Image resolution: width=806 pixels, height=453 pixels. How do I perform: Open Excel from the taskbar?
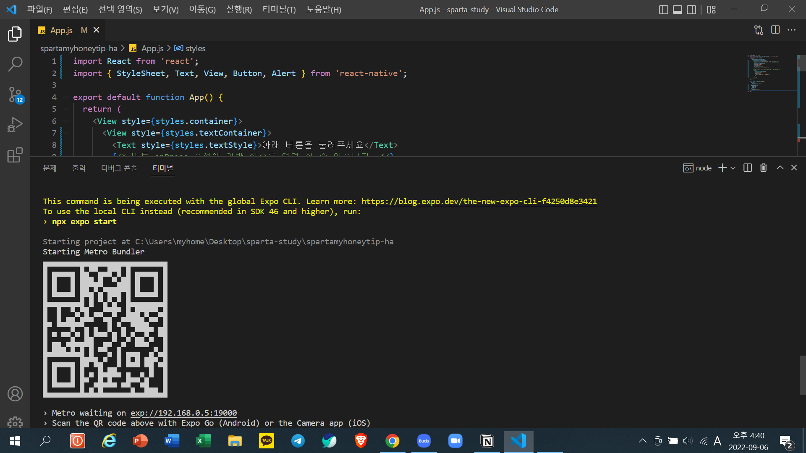click(x=204, y=441)
